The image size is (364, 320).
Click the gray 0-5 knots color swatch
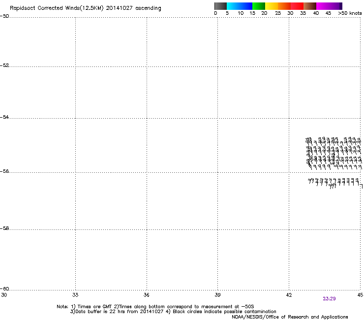click(220, 6)
